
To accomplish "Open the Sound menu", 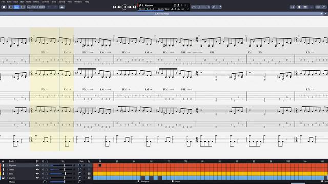I will click(61, 2).
